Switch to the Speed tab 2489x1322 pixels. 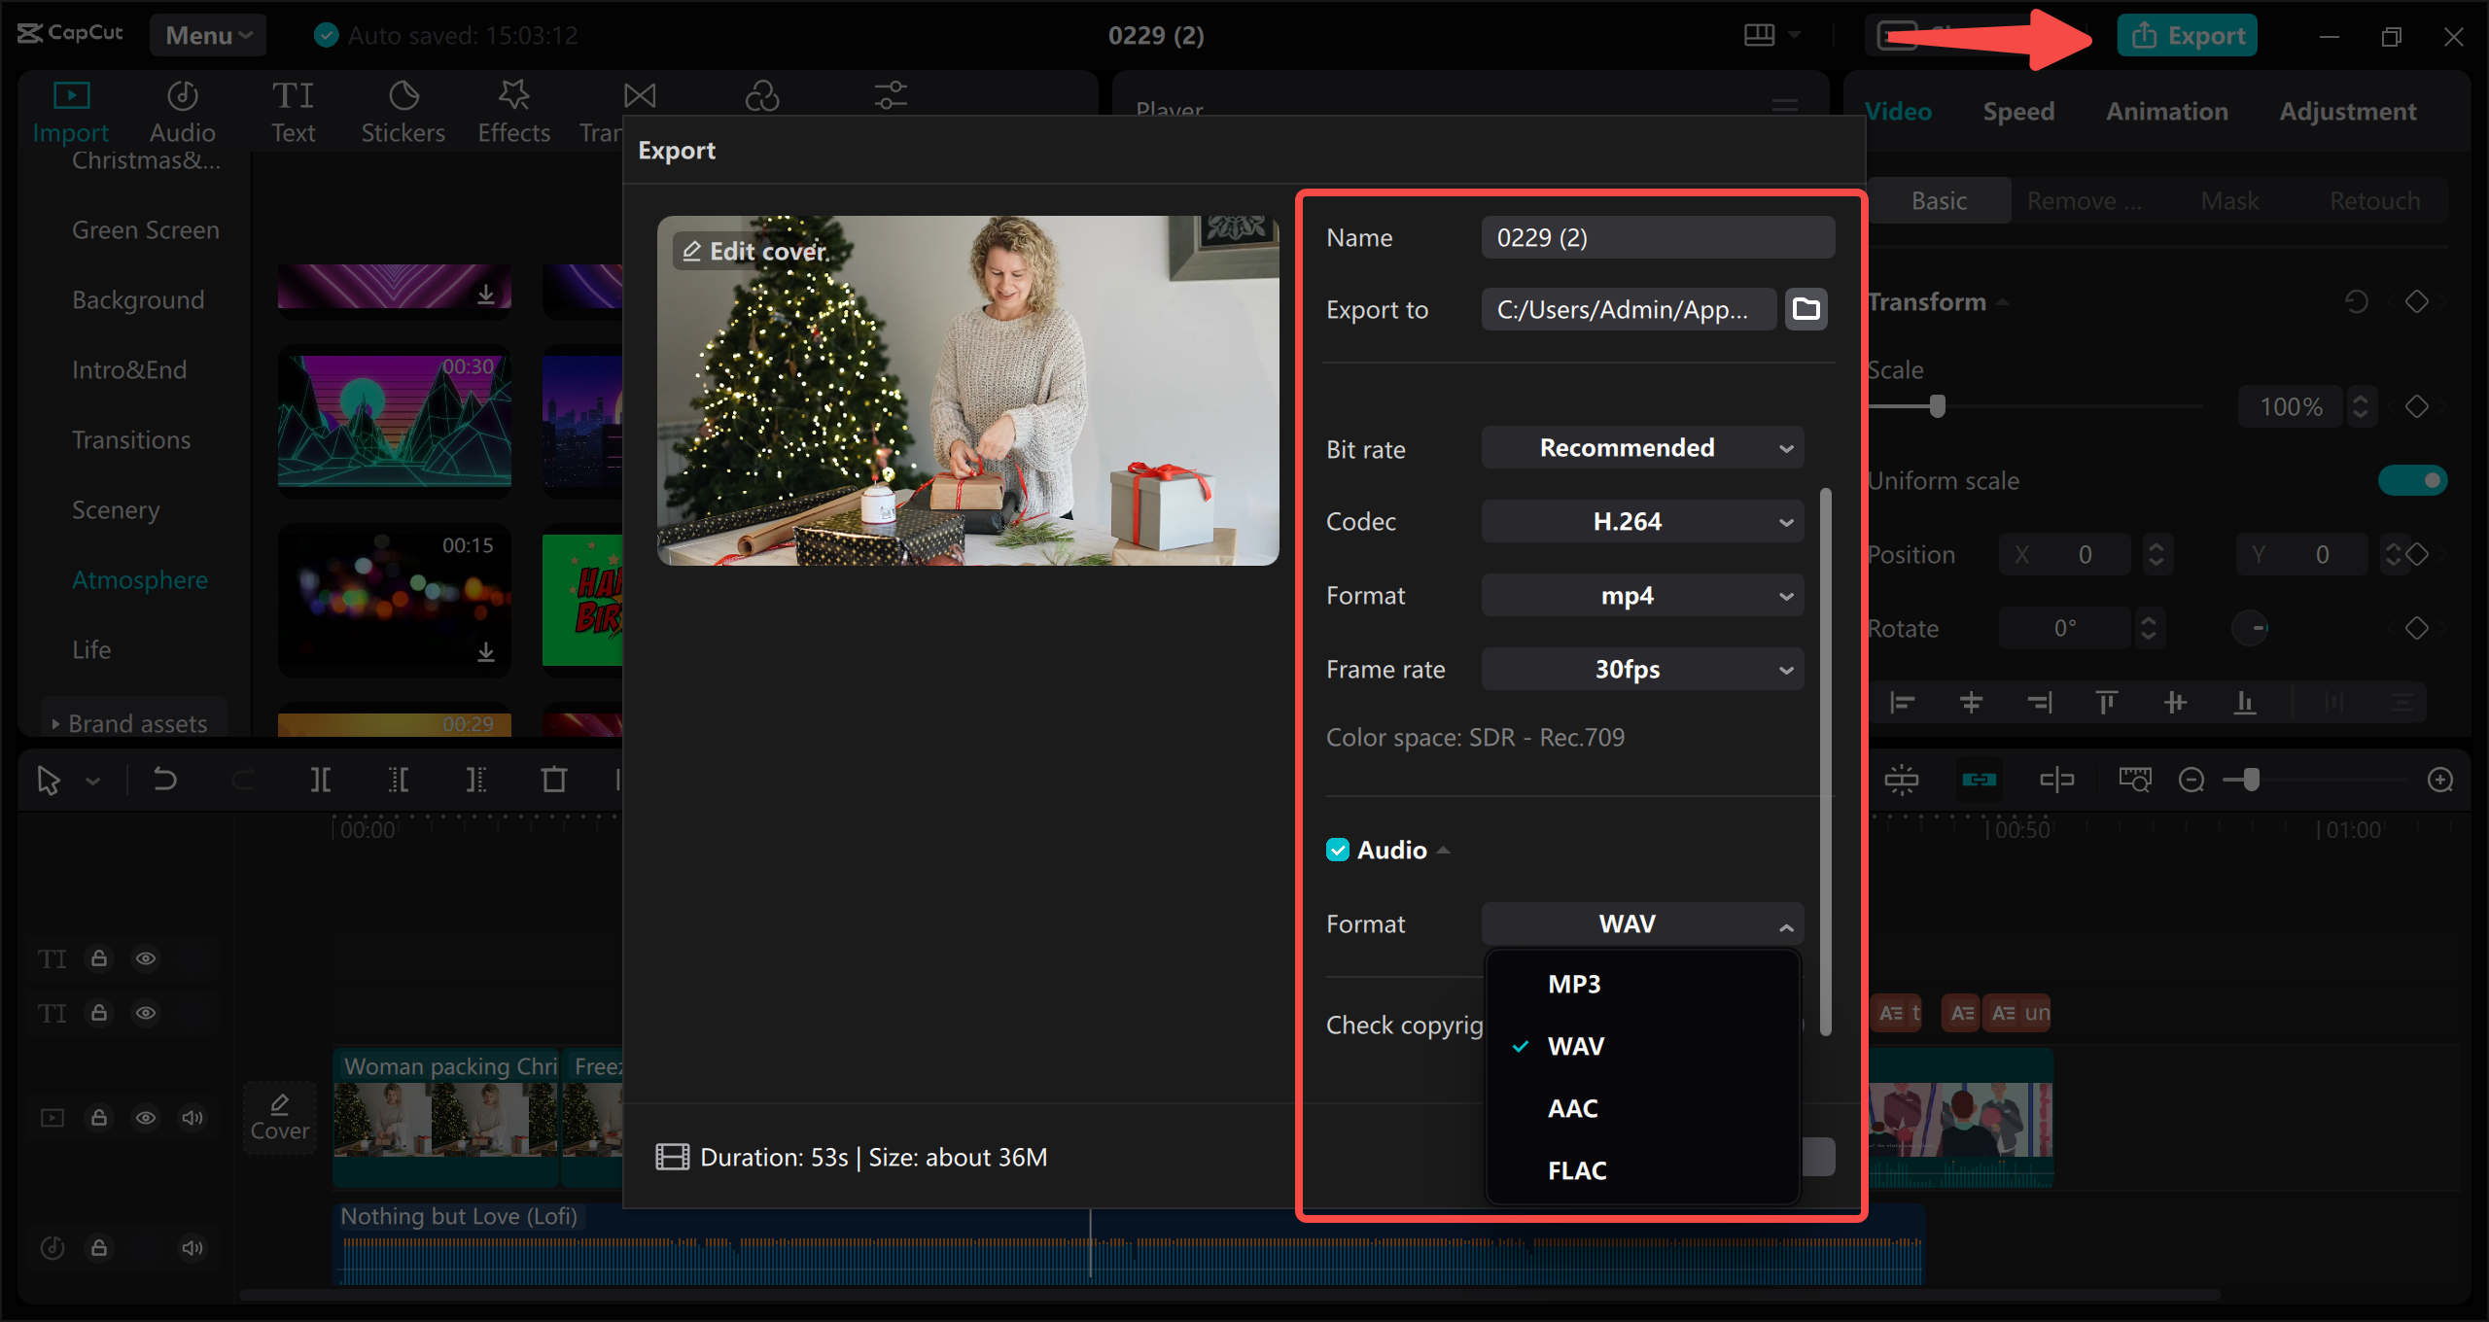coord(2018,110)
